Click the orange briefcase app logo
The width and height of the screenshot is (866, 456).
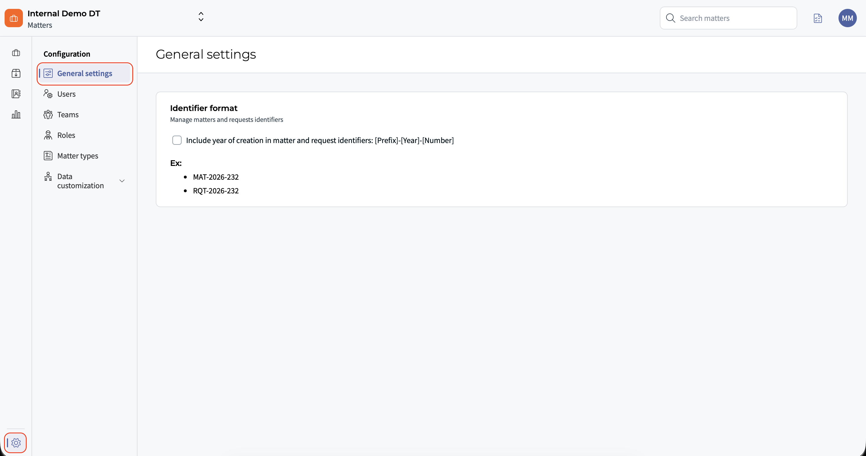click(13, 18)
